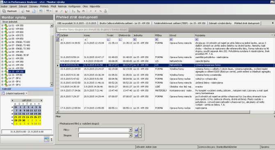This screenshot has height=150, width=275.
Task: Open the print preview page icon next to Tisk
Action: tap(34, 11)
